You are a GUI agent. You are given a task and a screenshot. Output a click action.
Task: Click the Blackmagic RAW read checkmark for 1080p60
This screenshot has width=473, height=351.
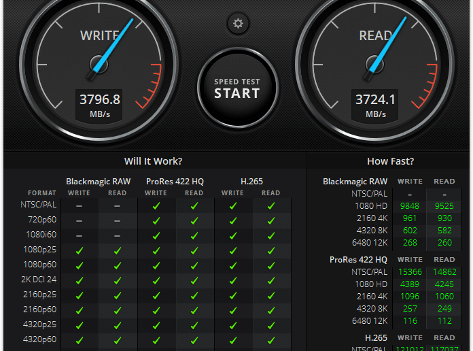coord(118,266)
